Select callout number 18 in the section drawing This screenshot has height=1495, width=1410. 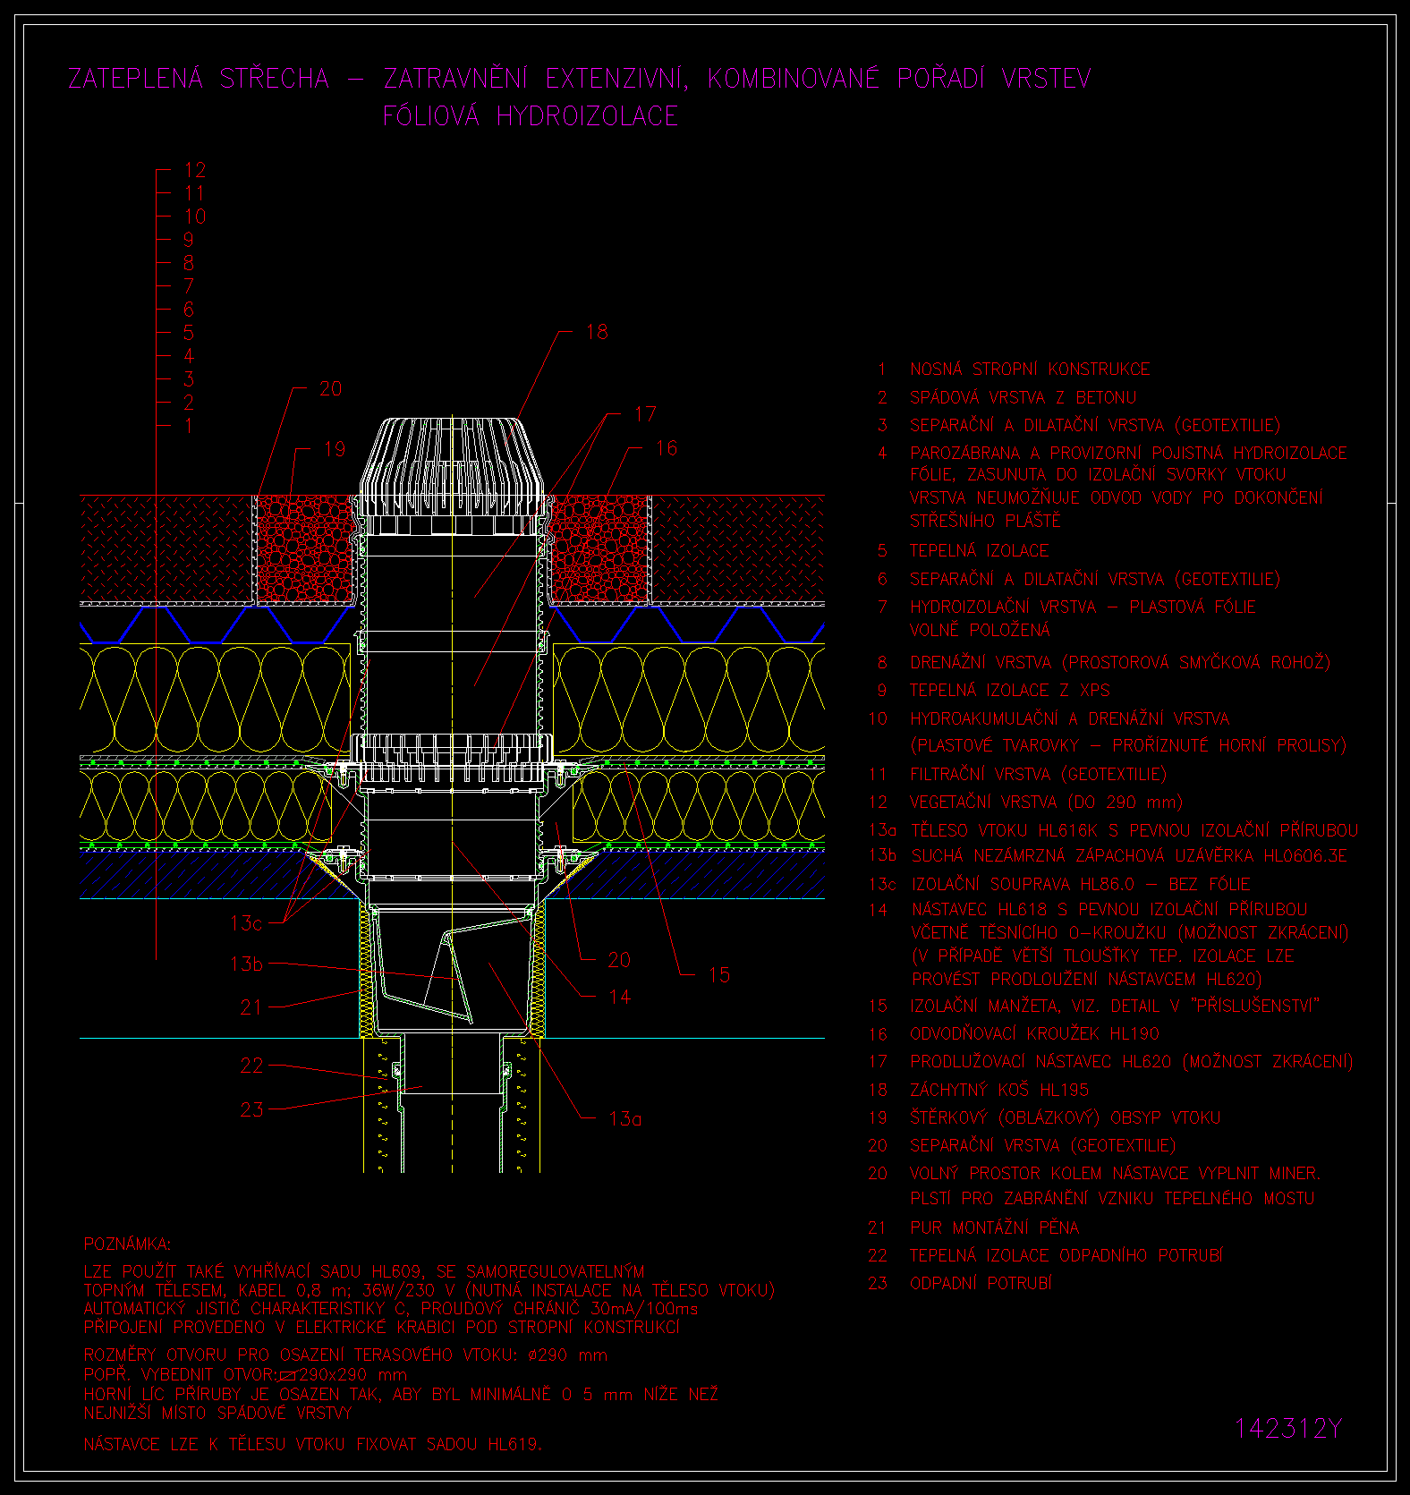pos(597,333)
